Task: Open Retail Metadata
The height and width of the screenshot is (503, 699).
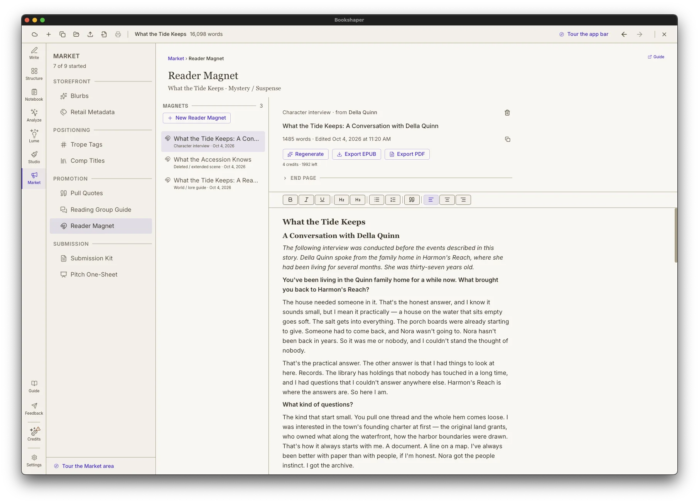Action: 101,112
